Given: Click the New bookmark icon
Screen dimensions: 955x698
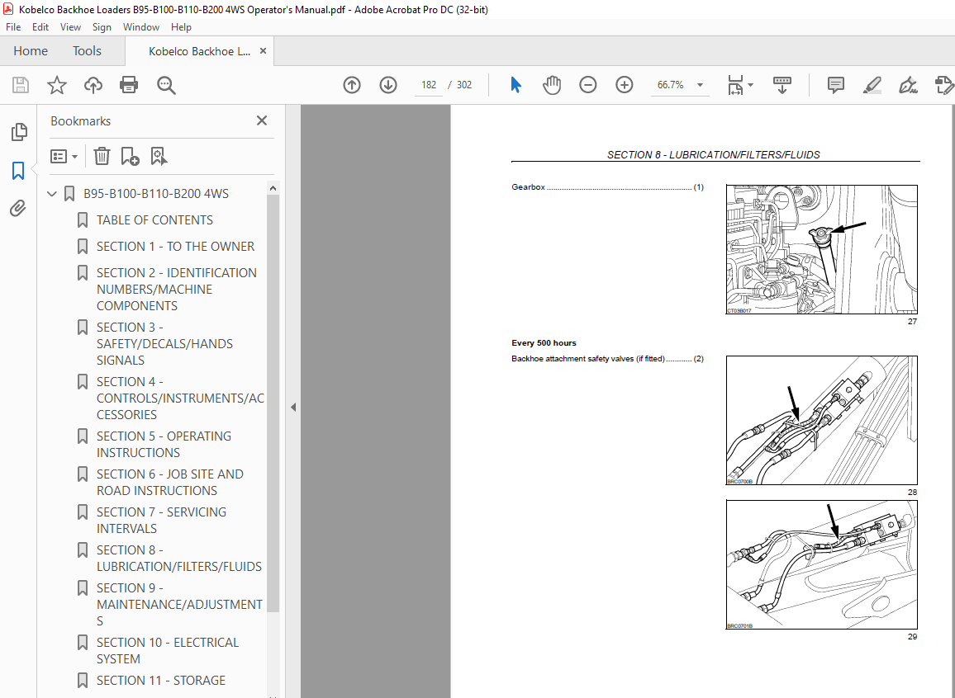Looking at the screenshot, I should pos(130,156).
